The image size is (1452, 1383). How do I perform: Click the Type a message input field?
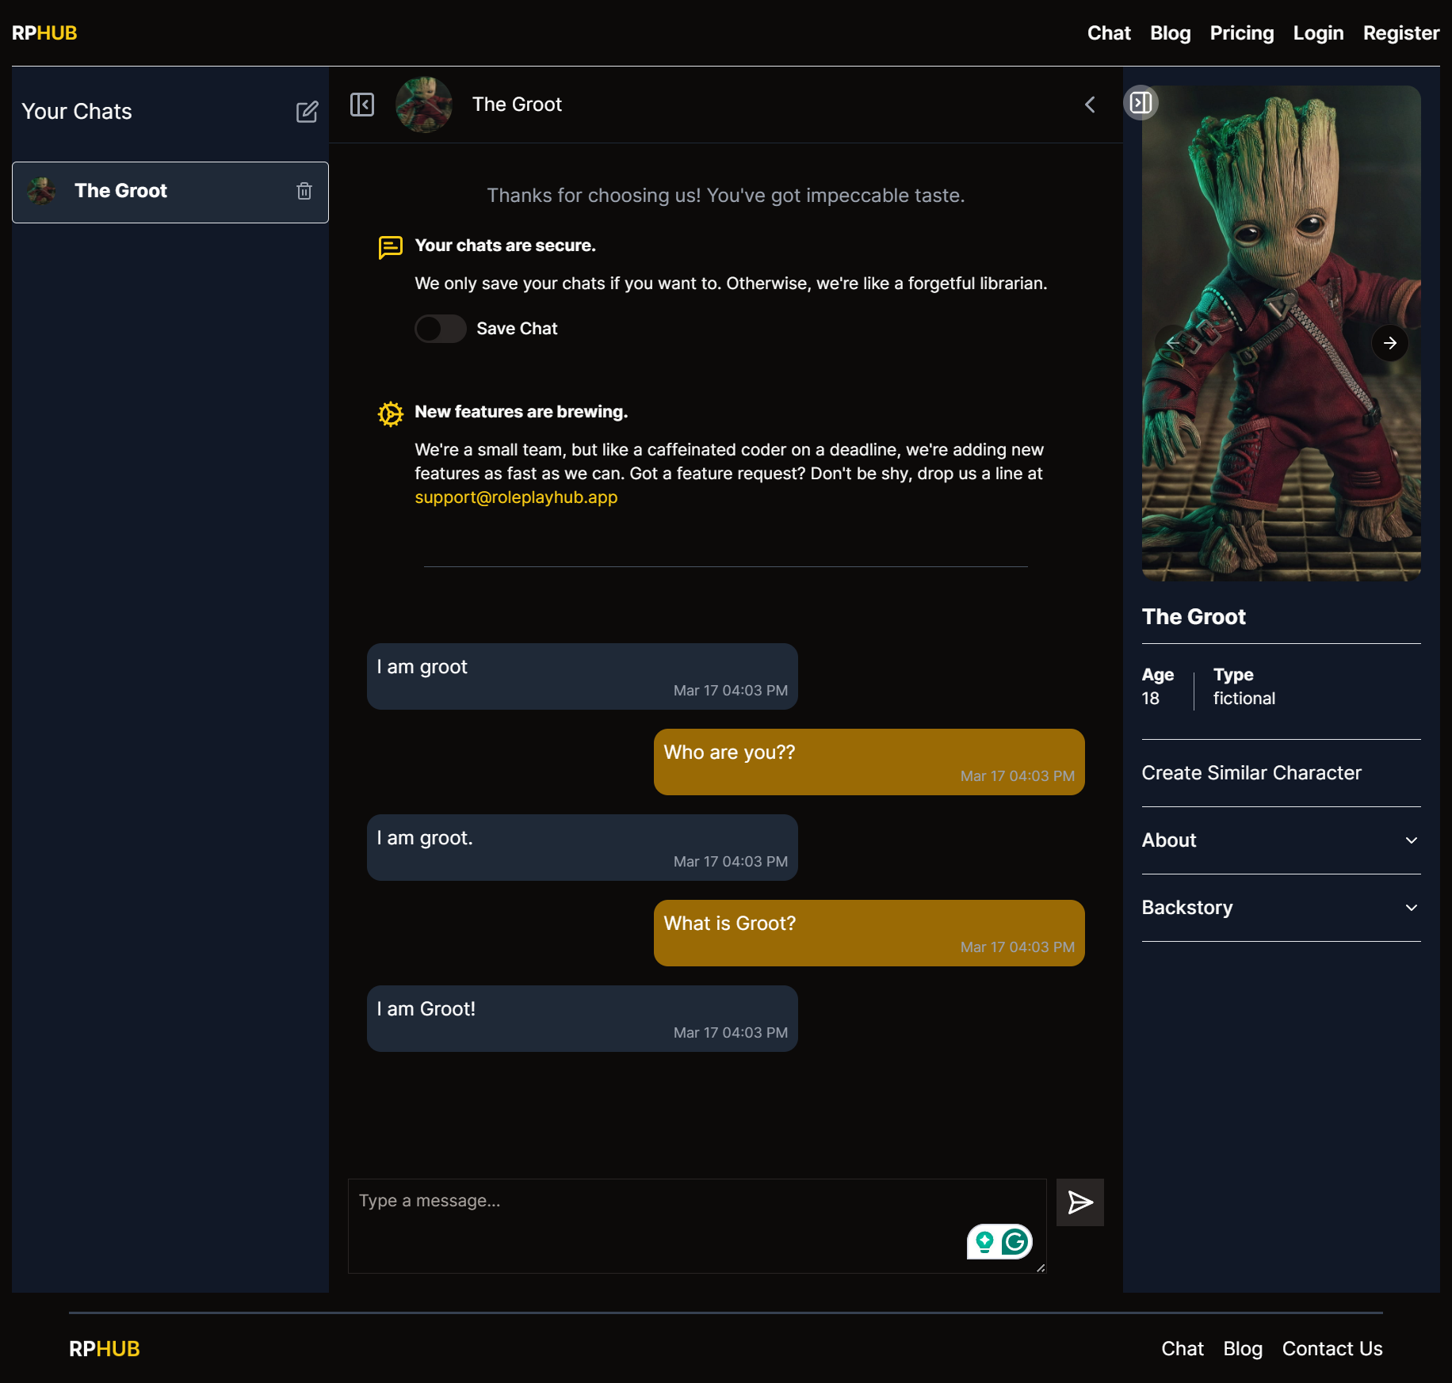coord(697,1226)
